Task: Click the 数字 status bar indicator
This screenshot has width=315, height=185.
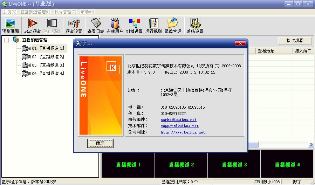Action: pyautogui.click(x=297, y=182)
